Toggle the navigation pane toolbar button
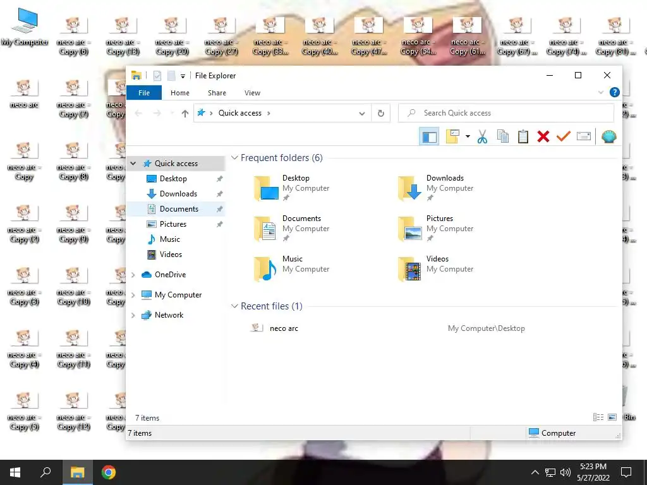Screen dimensions: 647x485 (429, 136)
